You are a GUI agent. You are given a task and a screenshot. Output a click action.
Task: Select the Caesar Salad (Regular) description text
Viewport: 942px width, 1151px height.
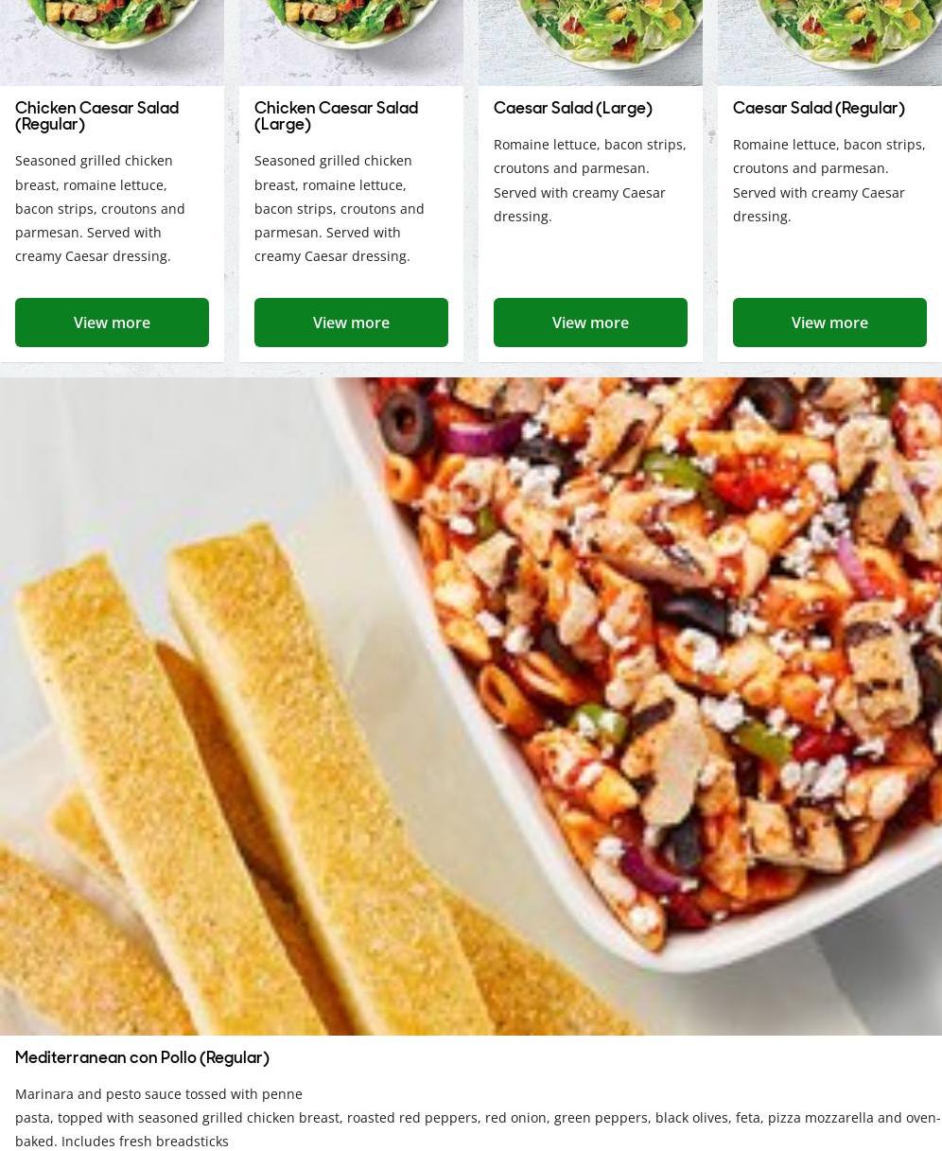point(829,180)
